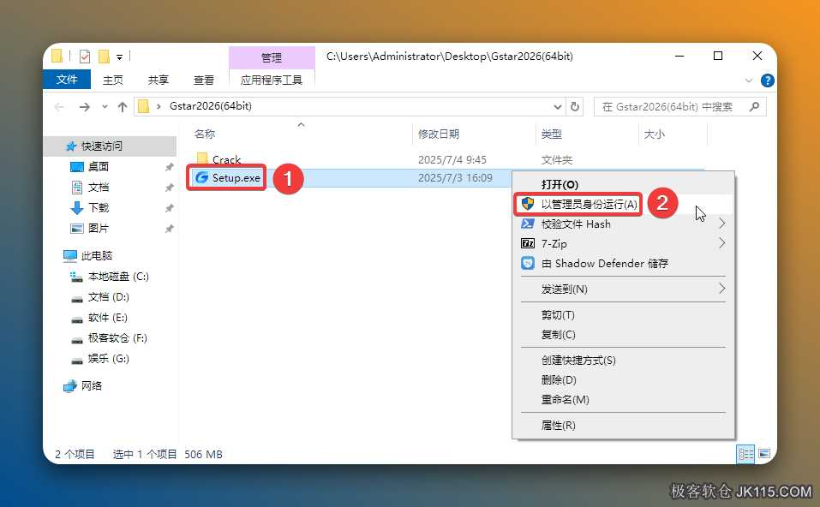This screenshot has width=820, height=507.
Task: Click the Gstar2026(64bit) breadcrumb in address bar
Action: 210,106
